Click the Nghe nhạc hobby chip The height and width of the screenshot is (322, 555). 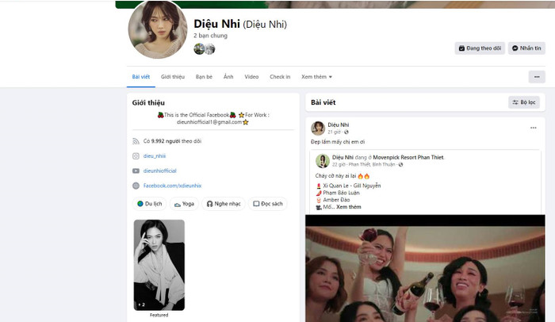pyautogui.click(x=224, y=204)
